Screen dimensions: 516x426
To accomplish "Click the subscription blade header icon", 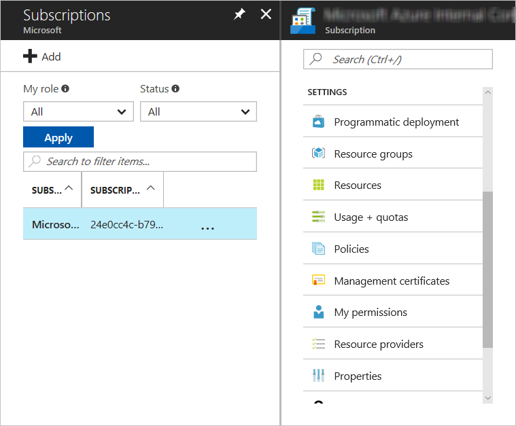I will pyautogui.click(x=303, y=21).
